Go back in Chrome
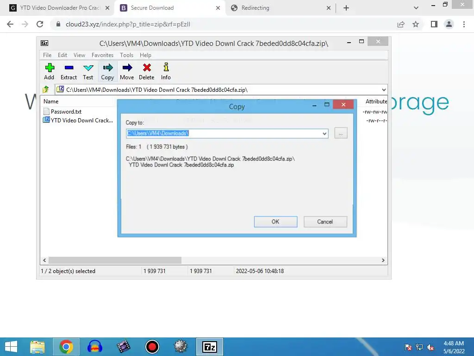The width and height of the screenshot is (474, 356). (x=10, y=24)
